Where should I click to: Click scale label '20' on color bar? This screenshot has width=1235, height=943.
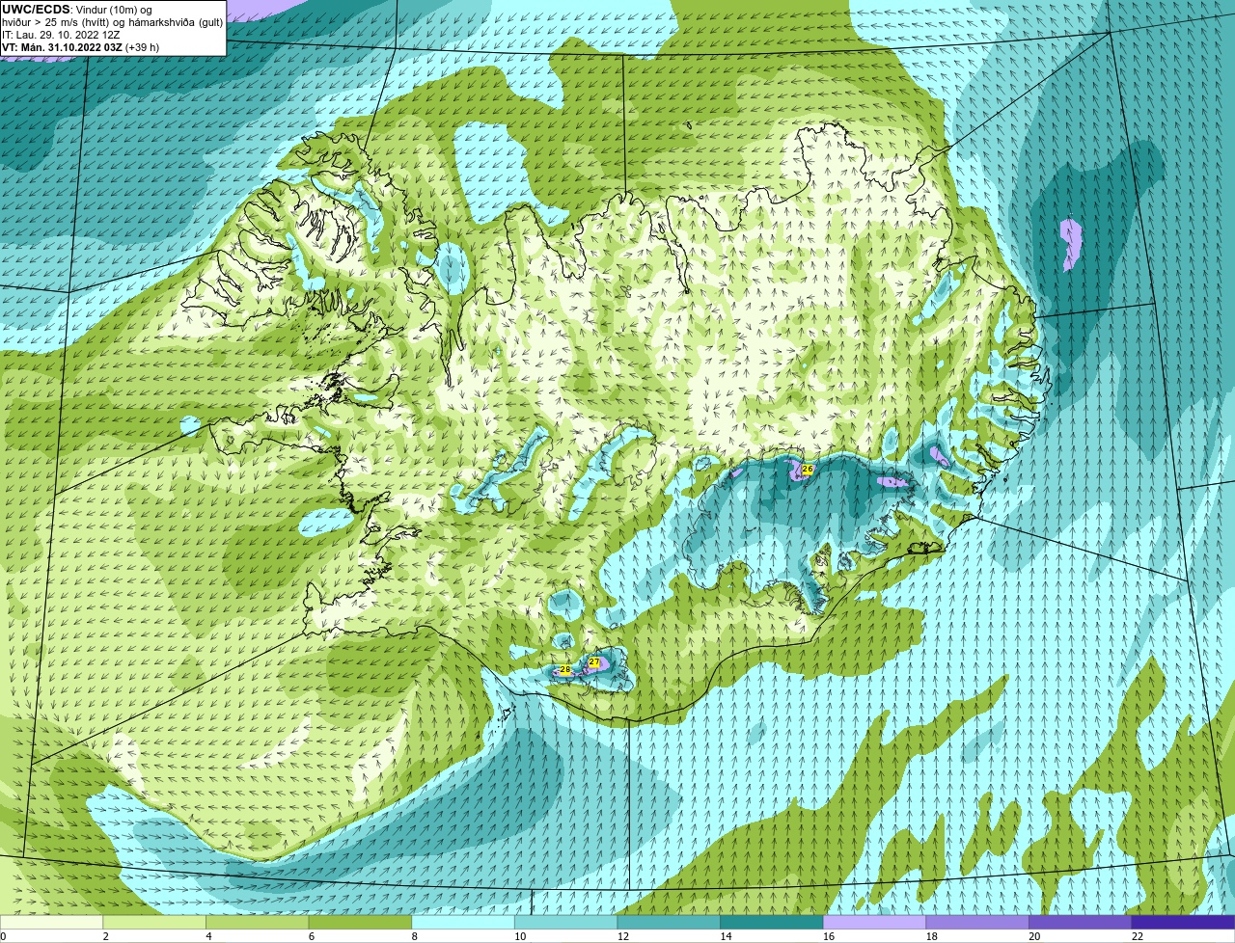[1034, 936]
